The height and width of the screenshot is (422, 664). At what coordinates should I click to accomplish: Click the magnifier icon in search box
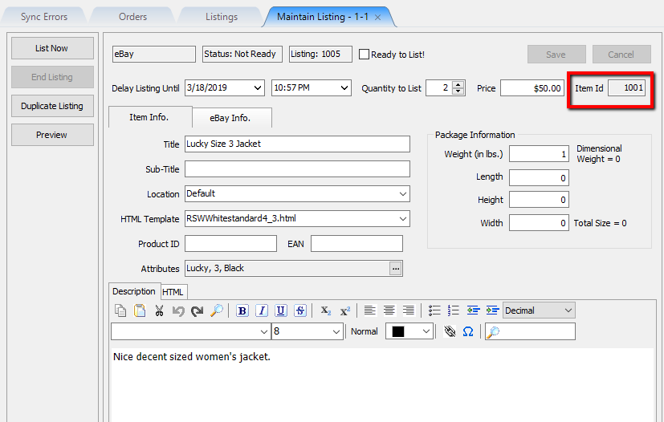point(492,332)
